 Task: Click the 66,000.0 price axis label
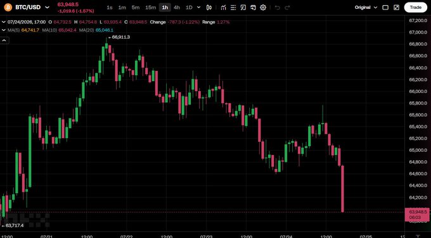[418, 91]
